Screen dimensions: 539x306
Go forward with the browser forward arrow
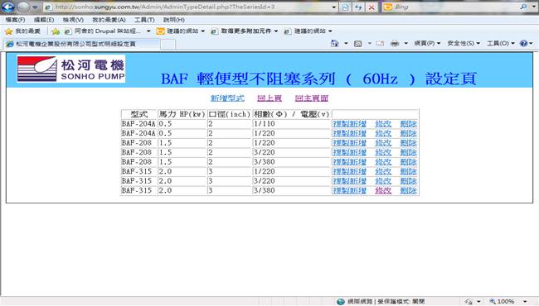[23, 7]
